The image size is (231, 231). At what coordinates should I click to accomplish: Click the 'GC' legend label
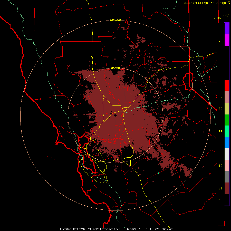[220, 177]
